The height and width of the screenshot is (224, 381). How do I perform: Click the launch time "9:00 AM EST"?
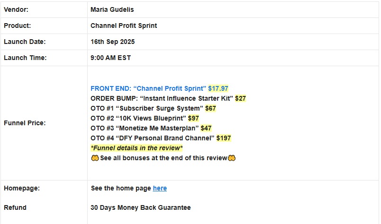[110, 58]
